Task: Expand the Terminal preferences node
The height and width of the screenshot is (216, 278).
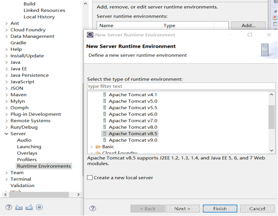Action: [7, 179]
